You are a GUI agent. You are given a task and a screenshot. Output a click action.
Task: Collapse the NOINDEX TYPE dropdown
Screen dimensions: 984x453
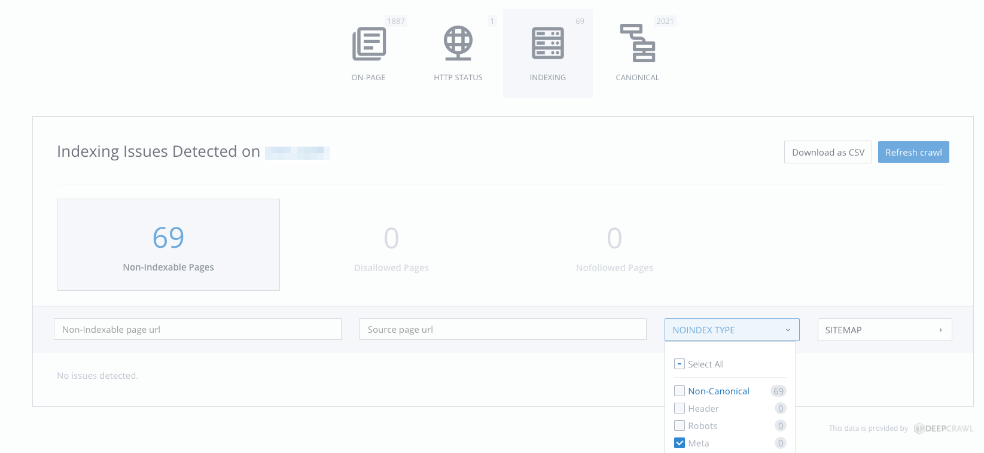732,330
